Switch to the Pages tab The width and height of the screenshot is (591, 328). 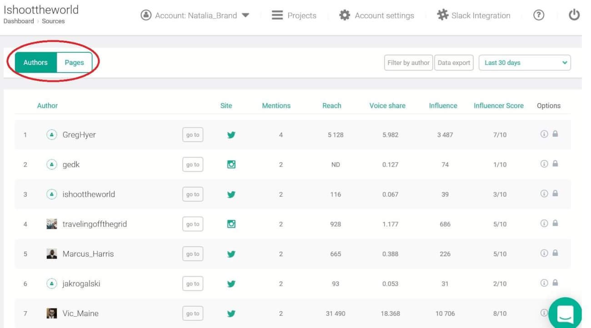click(74, 63)
